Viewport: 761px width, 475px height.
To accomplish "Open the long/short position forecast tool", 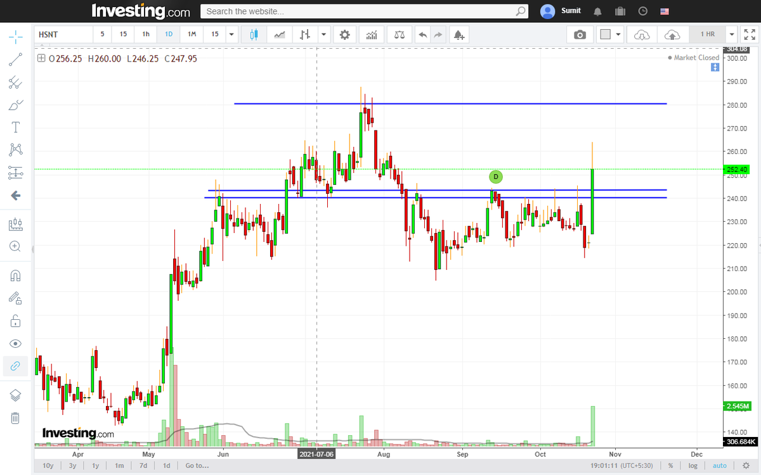I will [15, 224].
